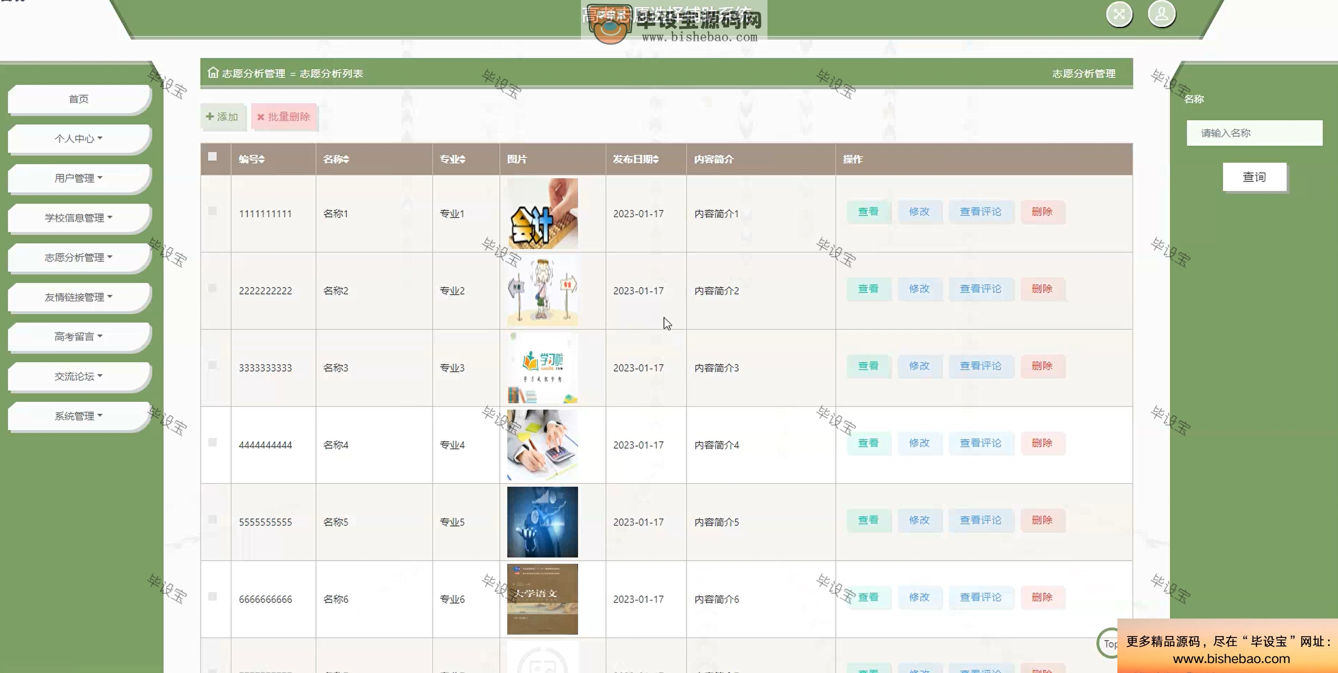Click 查看 for 名称1 row
This screenshot has height=673, width=1338.
click(x=868, y=212)
